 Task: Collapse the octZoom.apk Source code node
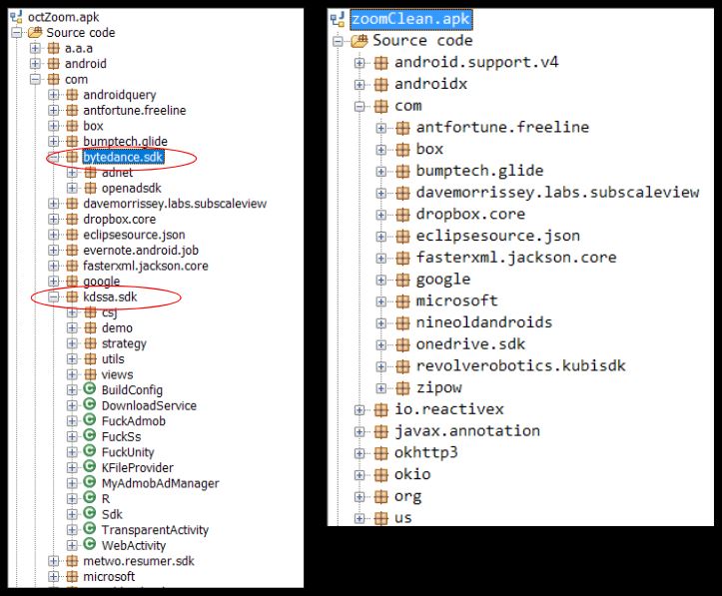pos(17,33)
